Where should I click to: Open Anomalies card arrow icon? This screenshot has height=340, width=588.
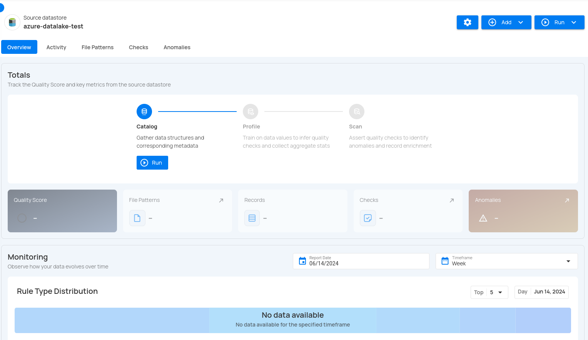pyautogui.click(x=567, y=200)
